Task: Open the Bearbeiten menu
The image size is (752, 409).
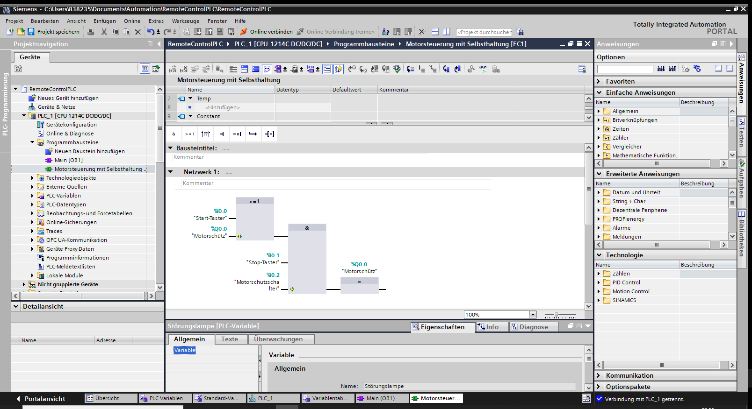Action: click(45, 21)
